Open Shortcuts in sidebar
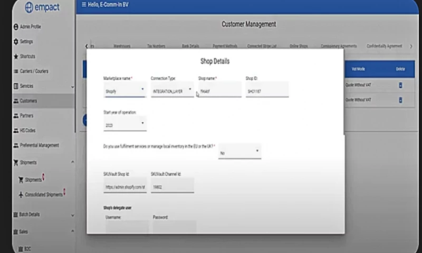 pyautogui.click(x=28, y=56)
